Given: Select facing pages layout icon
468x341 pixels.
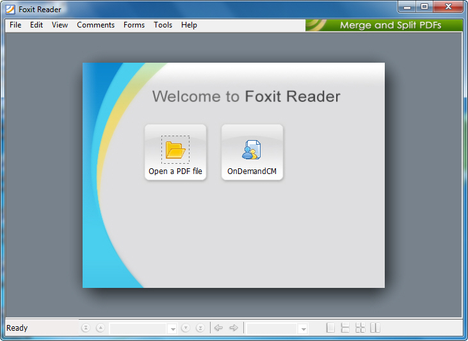Looking at the screenshot, I should pyautogui.click(x=375, y=328).
